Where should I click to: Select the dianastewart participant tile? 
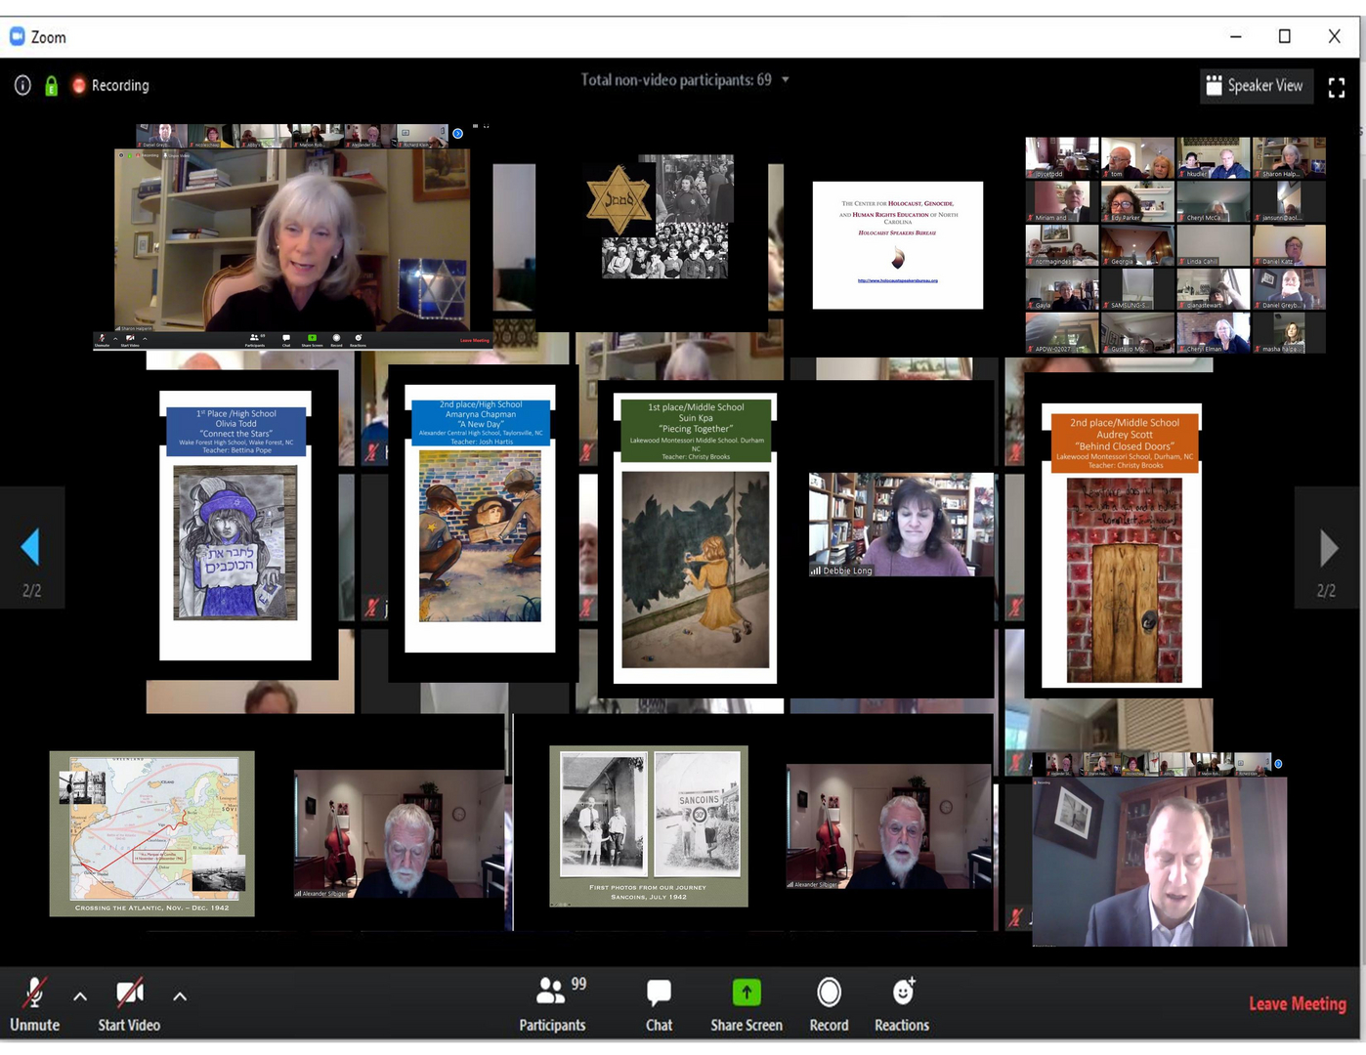1213,290
